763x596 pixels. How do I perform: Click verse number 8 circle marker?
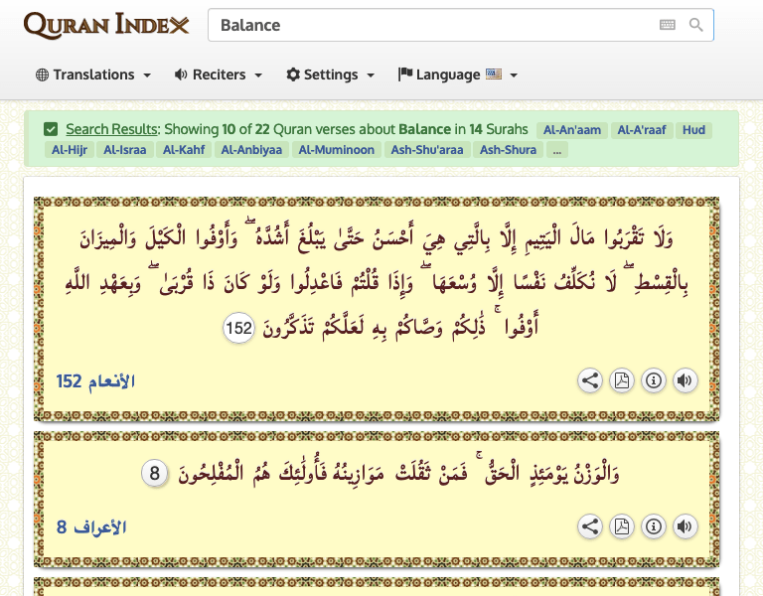155,473
